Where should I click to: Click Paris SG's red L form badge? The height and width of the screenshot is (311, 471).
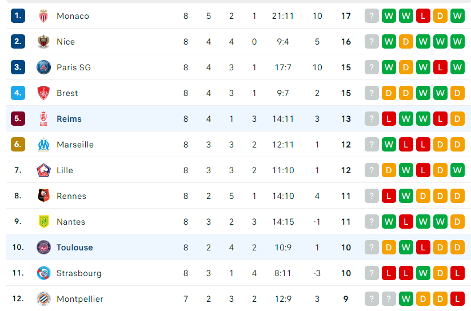[440, 67]
